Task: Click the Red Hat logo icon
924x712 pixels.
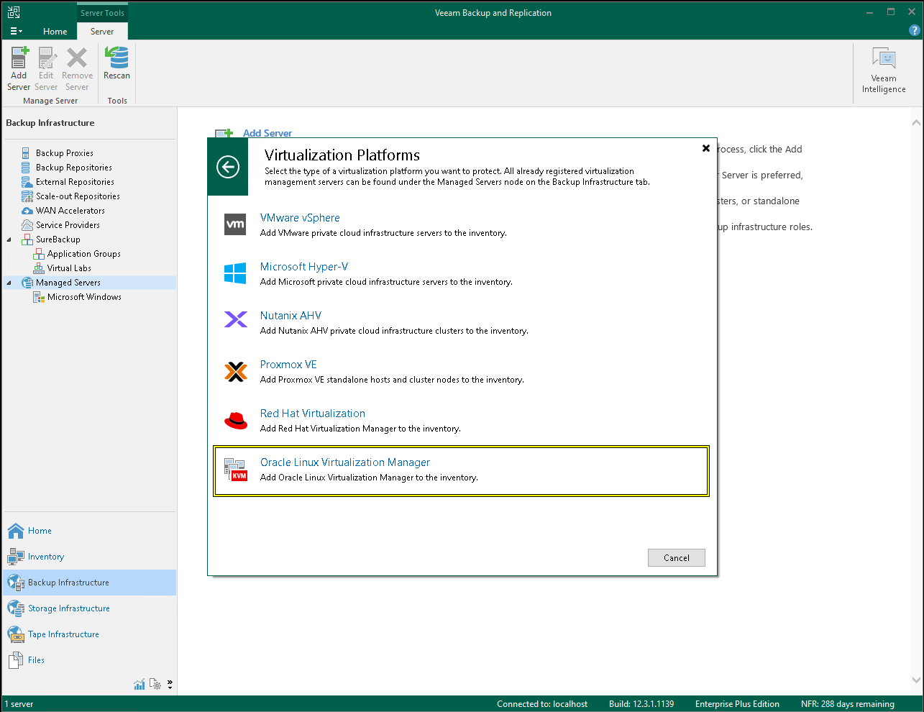Action: [x=236, y=420]
